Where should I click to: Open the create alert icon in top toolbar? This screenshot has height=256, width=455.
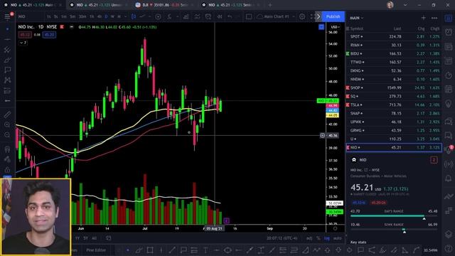[x=208, y=16]
